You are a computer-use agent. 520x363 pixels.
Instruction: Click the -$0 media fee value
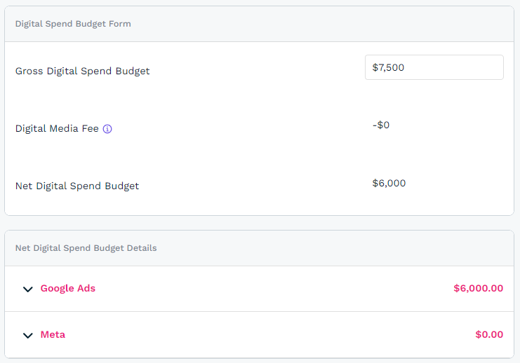[381, 125]
